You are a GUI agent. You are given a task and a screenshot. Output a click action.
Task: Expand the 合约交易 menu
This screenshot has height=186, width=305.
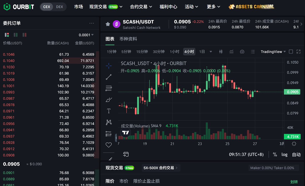click(141, 7)
